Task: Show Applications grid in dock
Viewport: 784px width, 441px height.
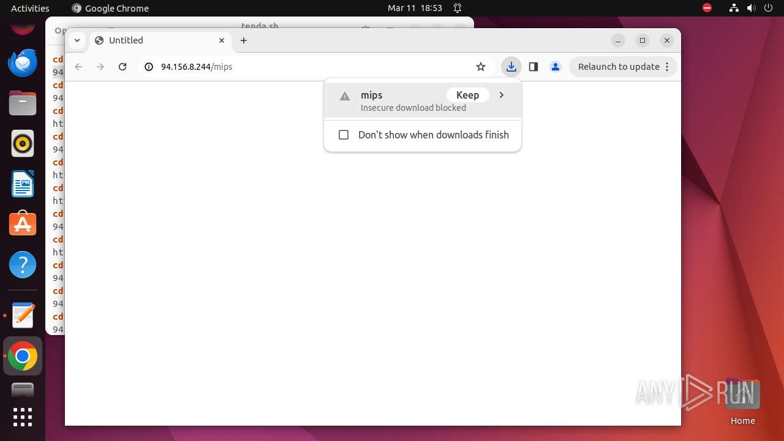Action: [23, 417]
